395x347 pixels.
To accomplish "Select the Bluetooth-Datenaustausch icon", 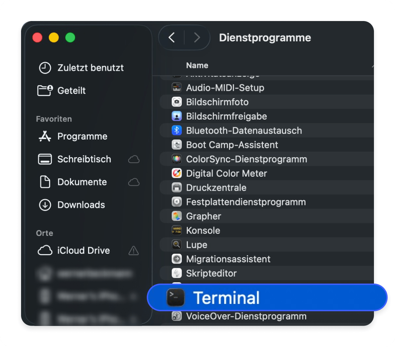I will (177, 130).
